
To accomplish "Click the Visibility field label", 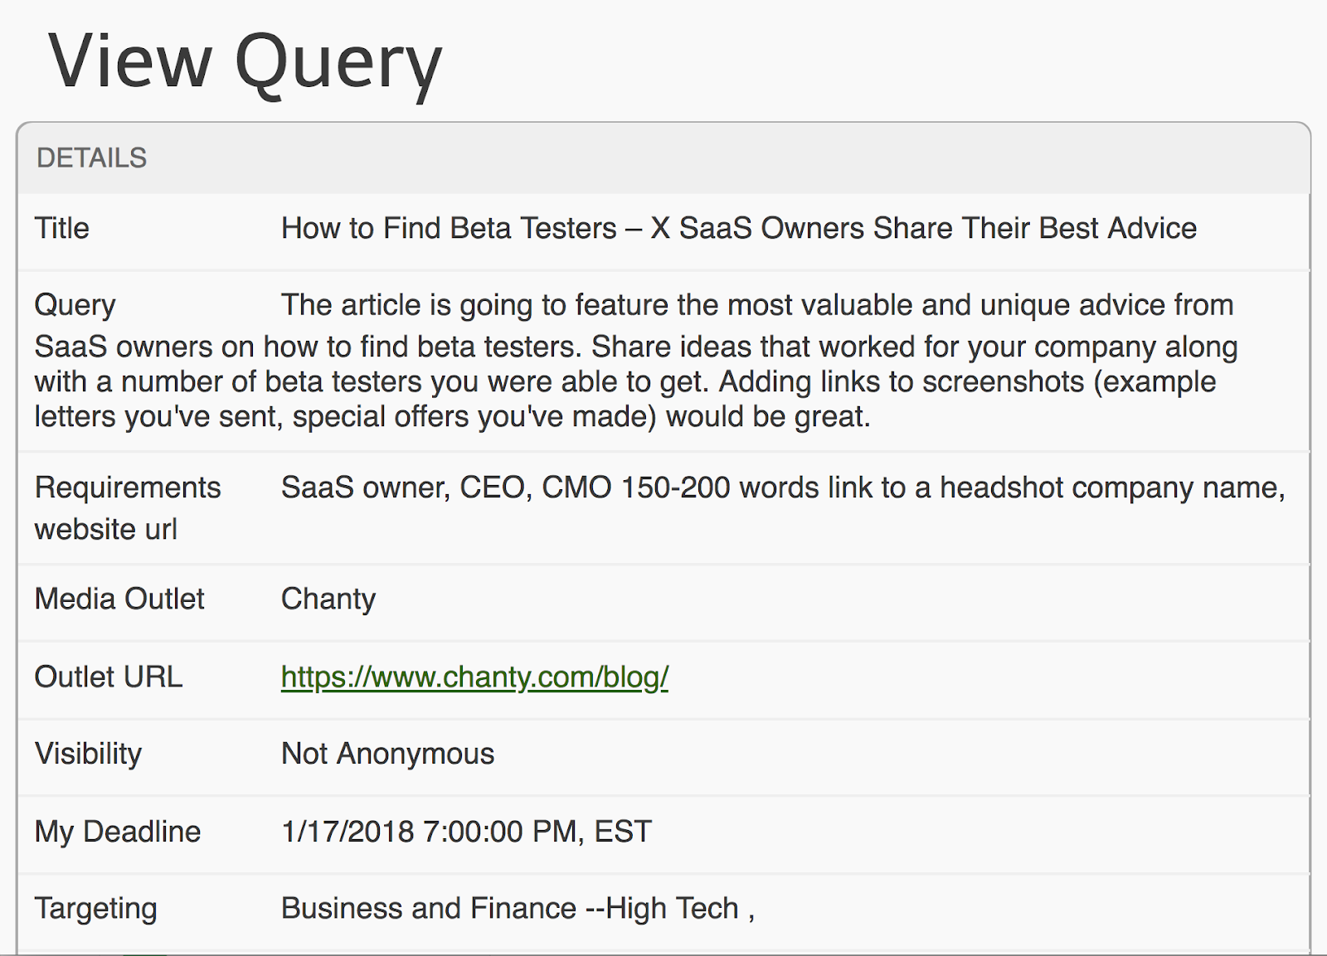I will coord(89,754).
